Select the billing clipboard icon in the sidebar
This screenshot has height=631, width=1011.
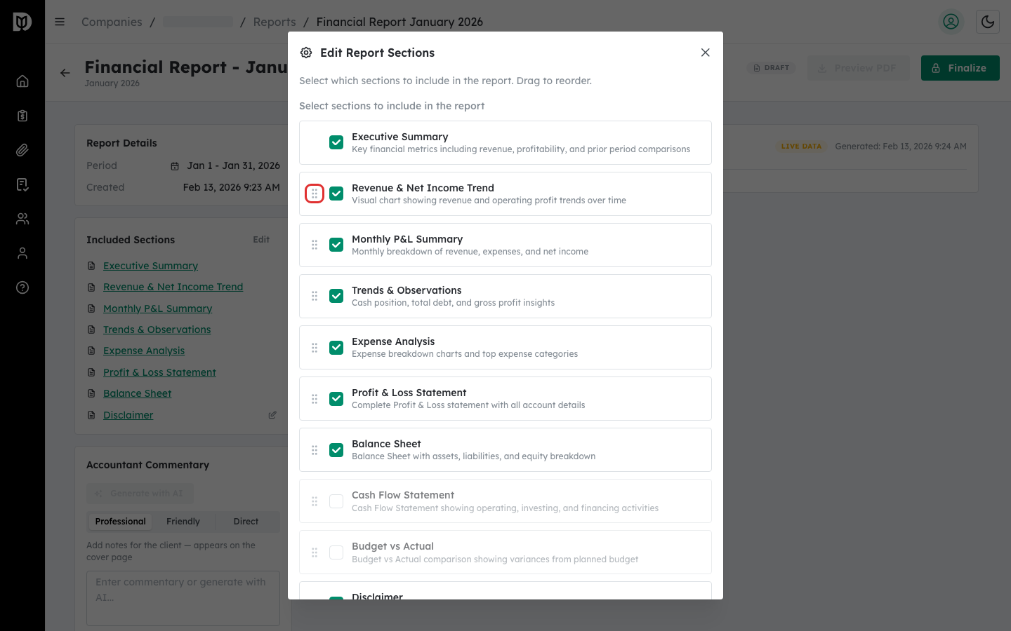coord(22,115)
